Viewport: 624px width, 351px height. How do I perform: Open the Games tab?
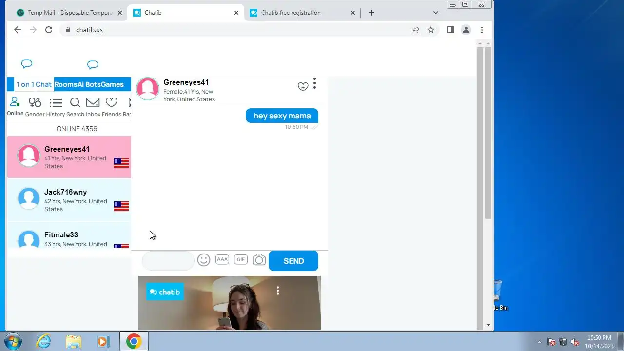113,84
